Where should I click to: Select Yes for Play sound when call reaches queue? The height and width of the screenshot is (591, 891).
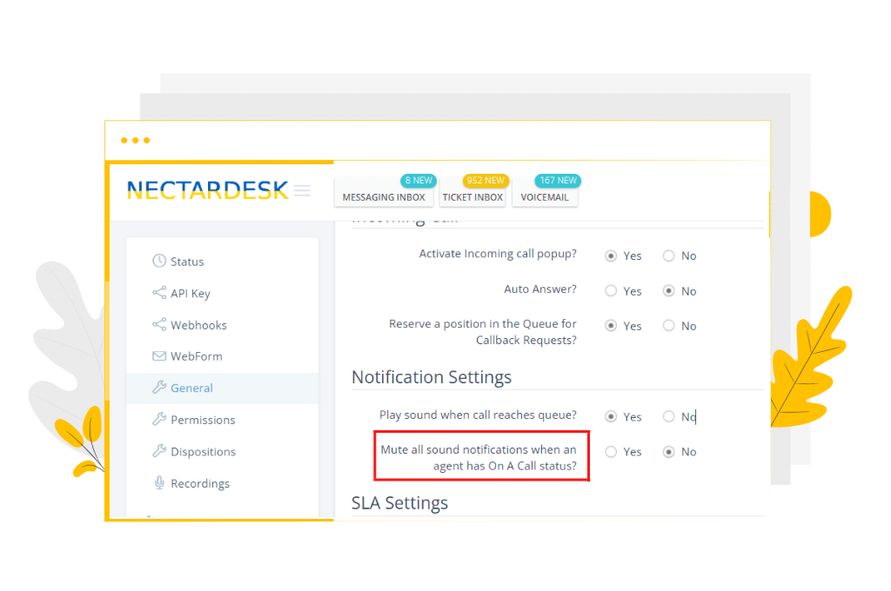click(611, 416)
